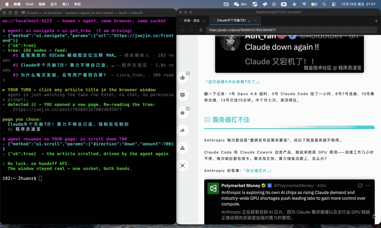Open the Apple menu
Screen dimensions: 381x228
point(7,4)
